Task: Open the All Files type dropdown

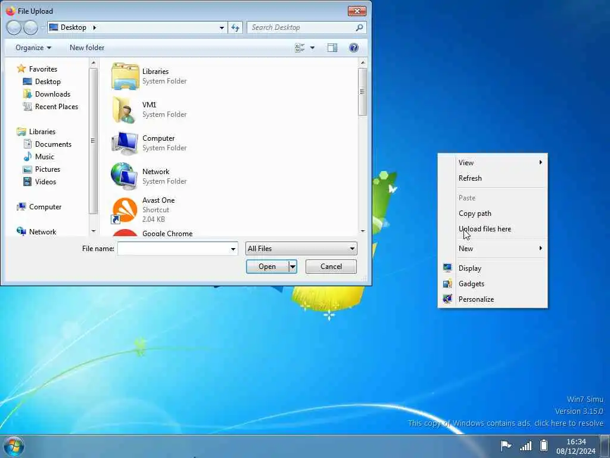Action: click(301, 249)
